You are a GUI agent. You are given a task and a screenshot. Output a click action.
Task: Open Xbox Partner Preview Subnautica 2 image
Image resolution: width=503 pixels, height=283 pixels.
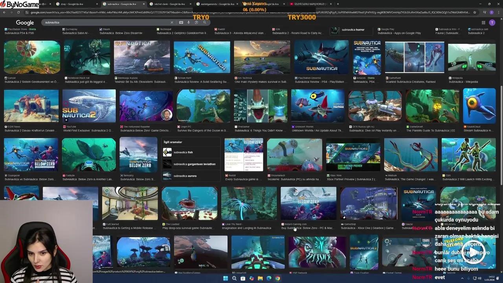353,154
